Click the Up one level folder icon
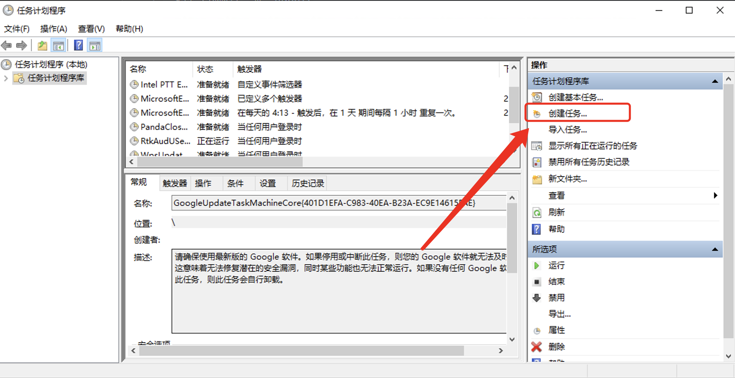The width and height of the screenshot is (735, 378). coord(42,45)
